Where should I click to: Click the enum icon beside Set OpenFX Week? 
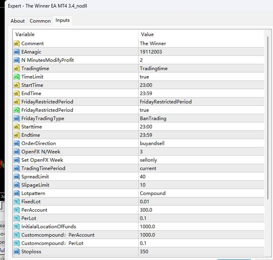pos(17,160)
